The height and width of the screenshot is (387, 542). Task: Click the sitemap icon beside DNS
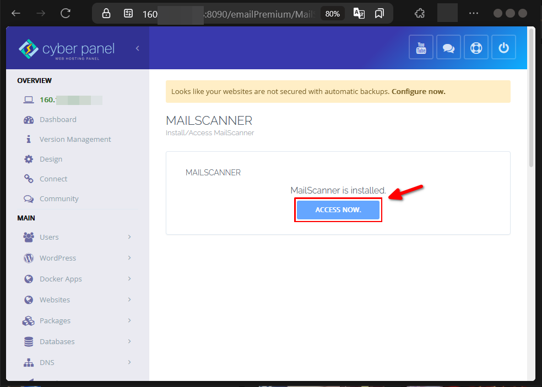[29, 362]
